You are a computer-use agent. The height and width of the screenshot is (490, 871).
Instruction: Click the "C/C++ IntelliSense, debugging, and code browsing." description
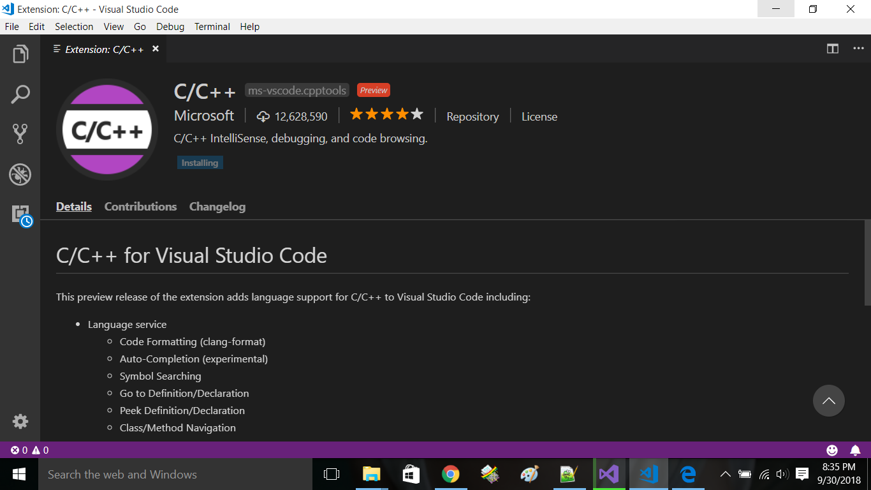pyautogui.click(x=300, y=138)
